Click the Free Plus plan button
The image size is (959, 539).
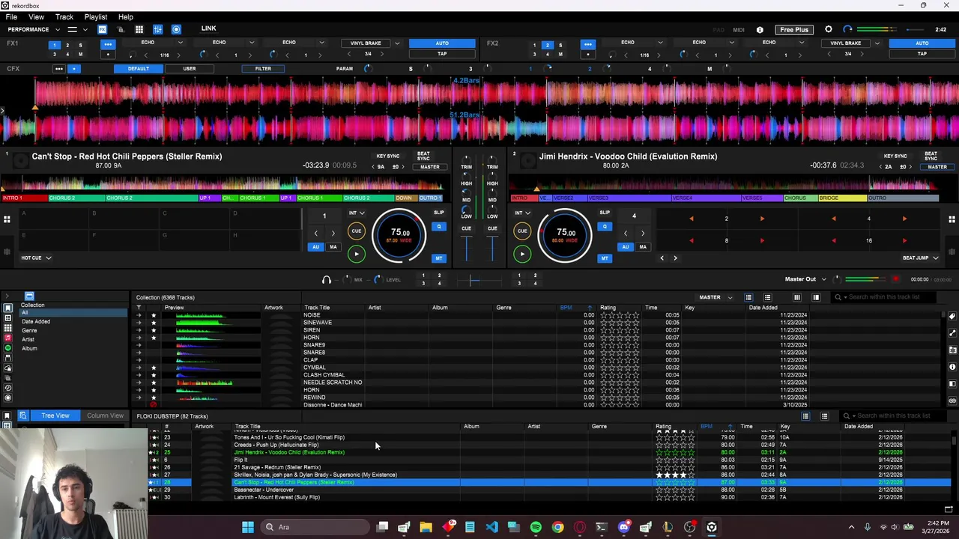(793, 30)
